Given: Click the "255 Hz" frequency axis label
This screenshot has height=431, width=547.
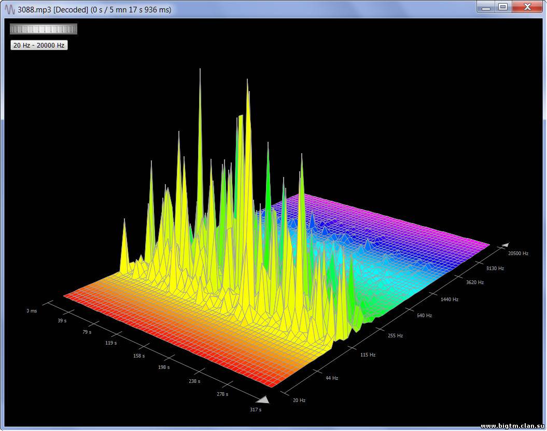Looking at the screenshot, I should 395,336.
